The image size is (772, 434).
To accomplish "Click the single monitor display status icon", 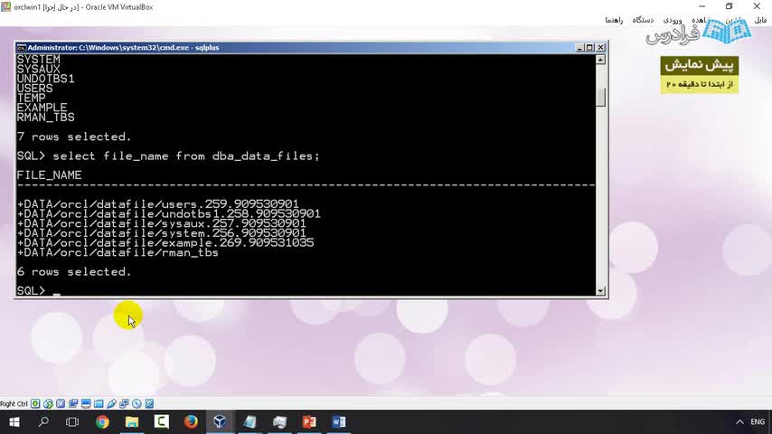I will point(86,403).
